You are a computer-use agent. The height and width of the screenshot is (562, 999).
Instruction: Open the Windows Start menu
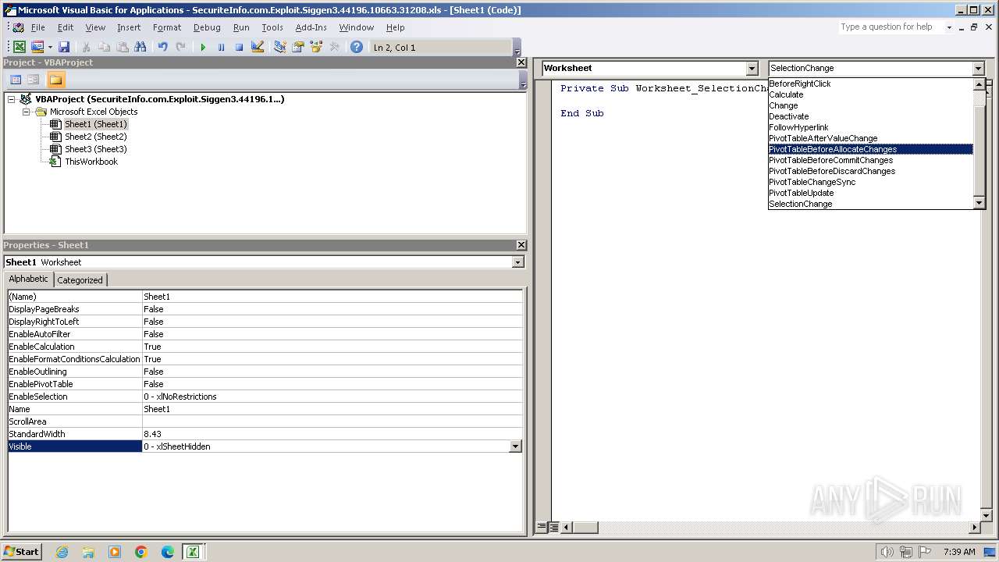tap(21, 552)
